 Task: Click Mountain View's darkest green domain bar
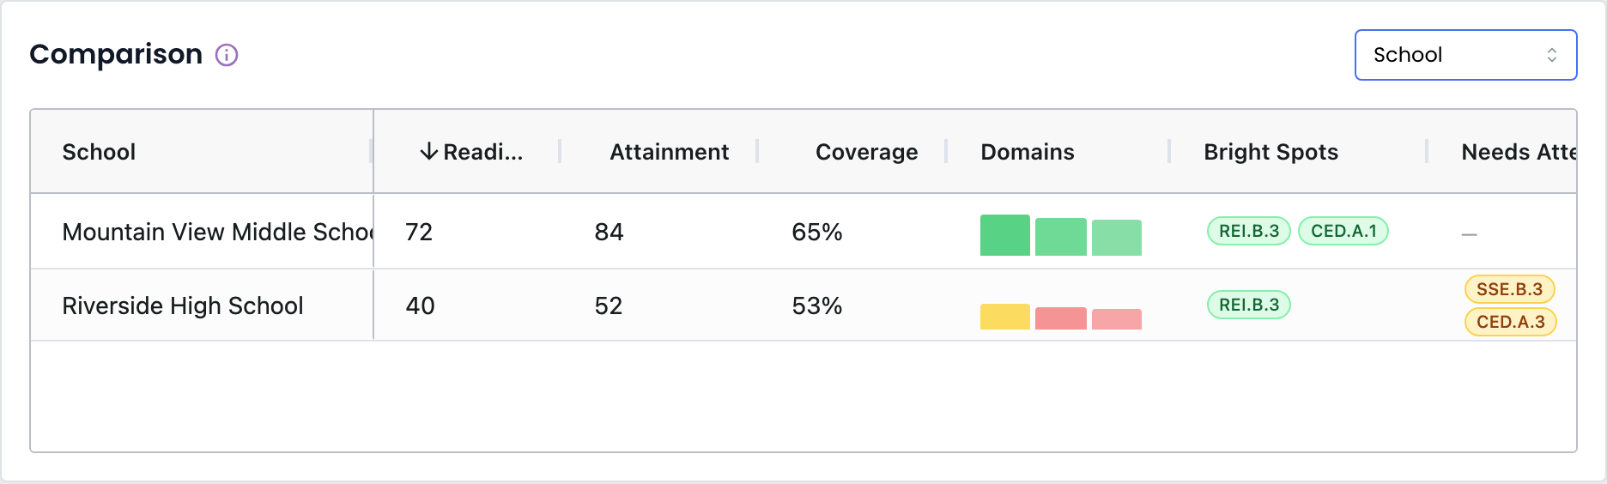[1005, 235]
